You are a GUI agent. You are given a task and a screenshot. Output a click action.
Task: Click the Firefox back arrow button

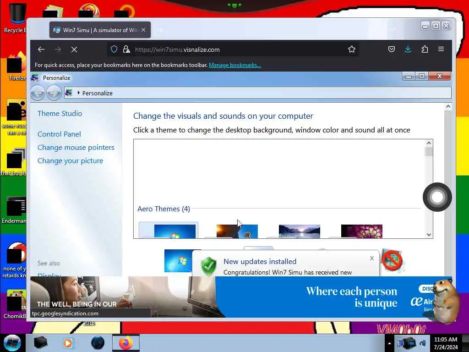coord(41,49)
